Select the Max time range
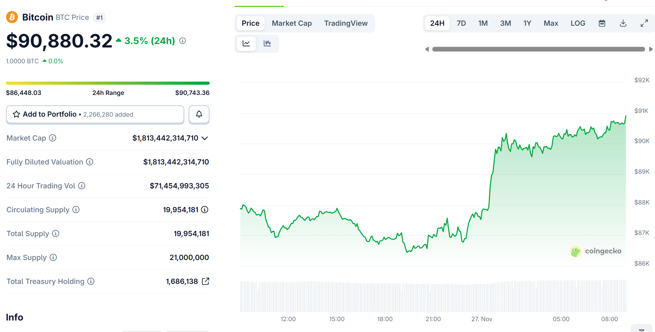 [551, 23]
